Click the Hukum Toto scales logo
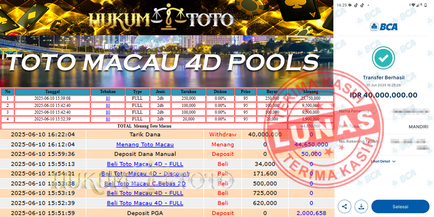 168,17
